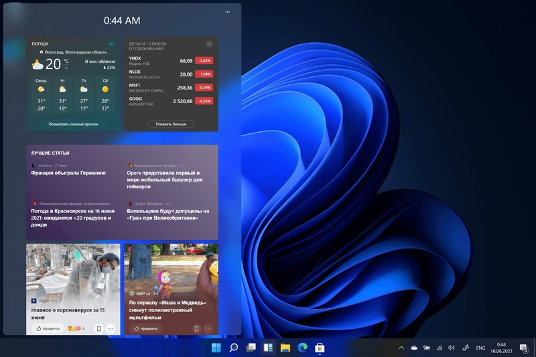
Task: Expand hidden system tray icons chevron
Action: tap(401, 348)
